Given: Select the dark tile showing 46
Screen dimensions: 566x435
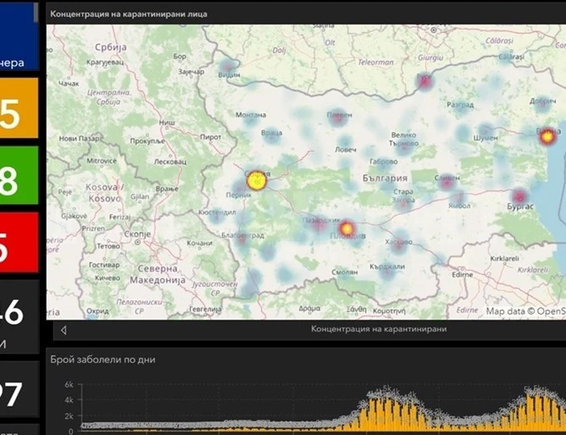Looking at the screenshot, I should coord(19,317).
